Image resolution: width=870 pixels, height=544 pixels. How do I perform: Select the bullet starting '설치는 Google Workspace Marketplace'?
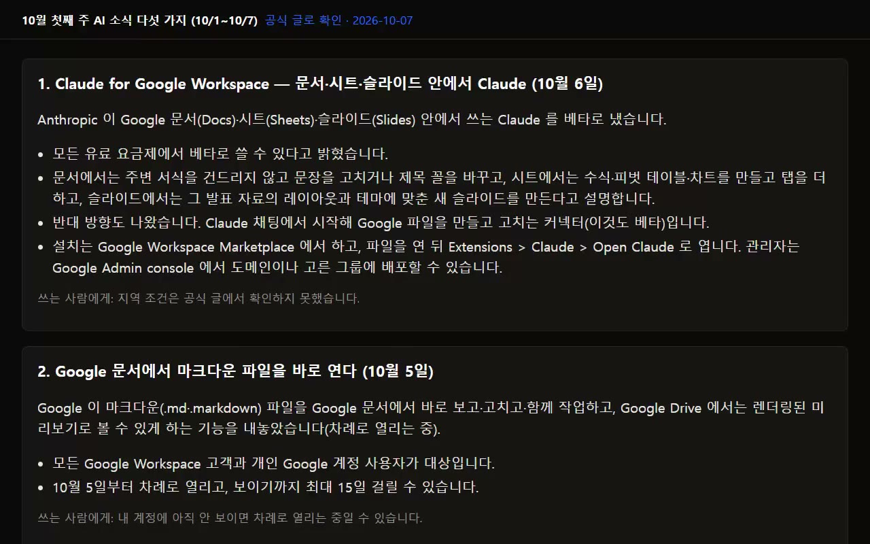coord(426,257)
